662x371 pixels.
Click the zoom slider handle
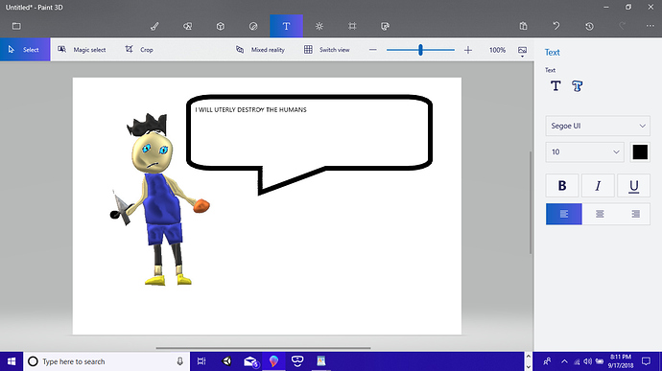point(420,50)
